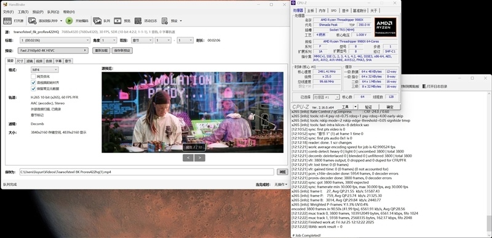492x238 pixels.
Task: Switch to the Subtitles (字幕) tab
Action: click(x=58, y=61)
